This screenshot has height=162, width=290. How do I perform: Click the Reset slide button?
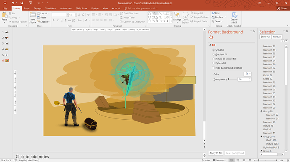click(42, 18)
